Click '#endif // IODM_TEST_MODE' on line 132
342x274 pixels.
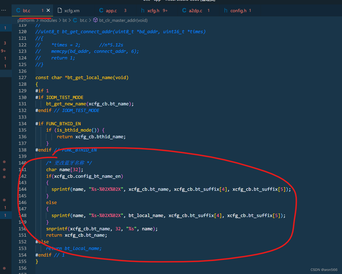[67, 111]
